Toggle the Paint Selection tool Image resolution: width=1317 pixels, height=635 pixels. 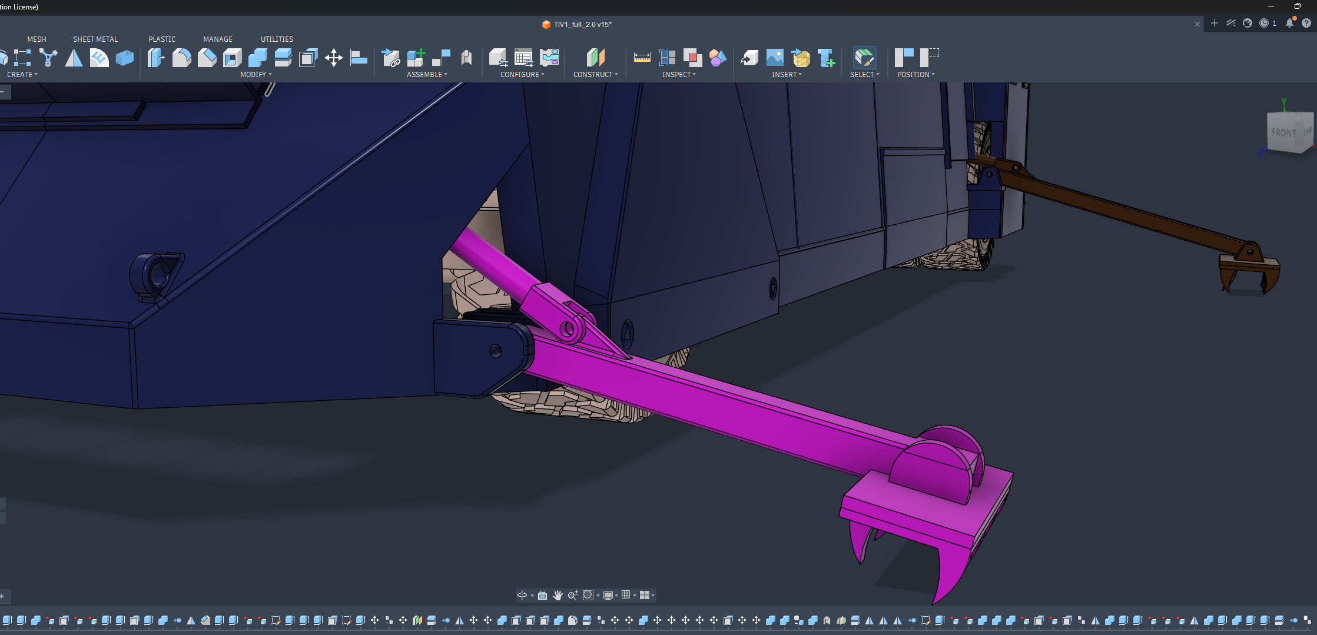pos(864,58)
